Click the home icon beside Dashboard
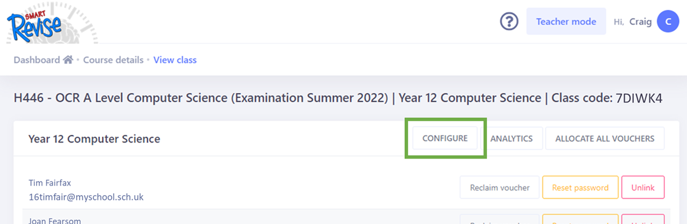The width and height of the screenshot is (687, 224). (68, 60)
